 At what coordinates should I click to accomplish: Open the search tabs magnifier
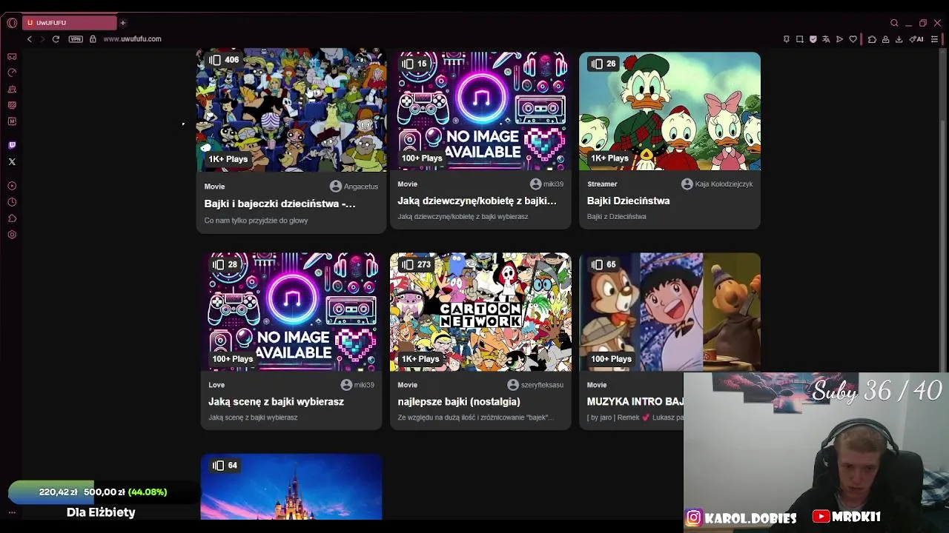[894, 23]
